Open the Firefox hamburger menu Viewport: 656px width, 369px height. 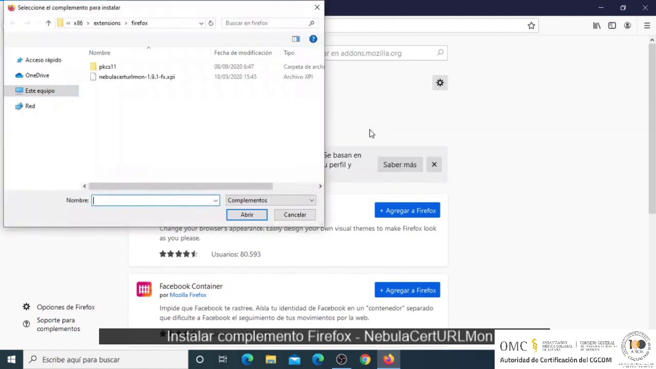pyautogui.click(x=647, y=26)
